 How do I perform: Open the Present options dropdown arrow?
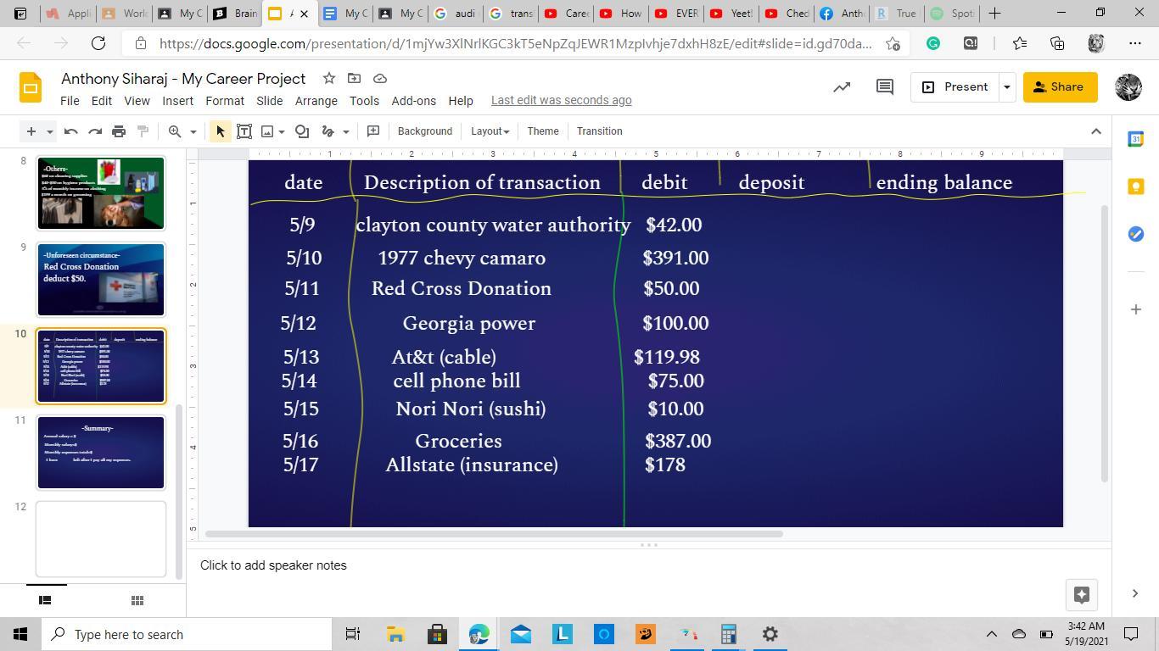[x=1007, y=86]
